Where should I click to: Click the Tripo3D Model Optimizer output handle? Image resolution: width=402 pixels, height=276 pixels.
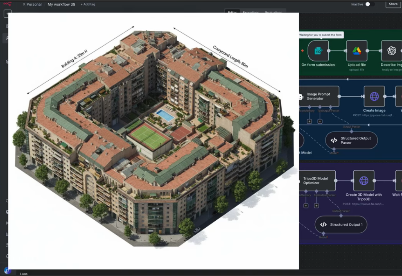point(336,181)
